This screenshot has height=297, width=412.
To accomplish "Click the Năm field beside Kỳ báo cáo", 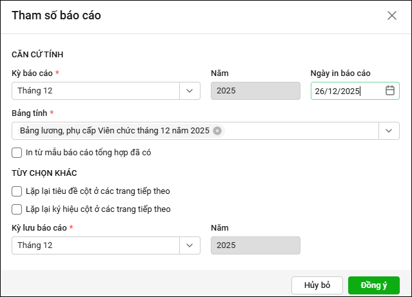I will pos(255,91).
